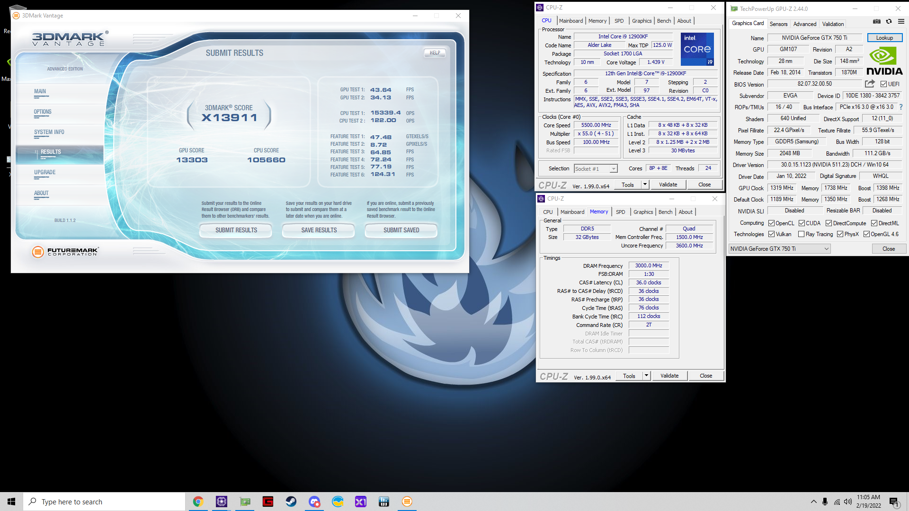909x511 pixels.
Task: Open Discord from the taskbar
Action: pos(314,502)
